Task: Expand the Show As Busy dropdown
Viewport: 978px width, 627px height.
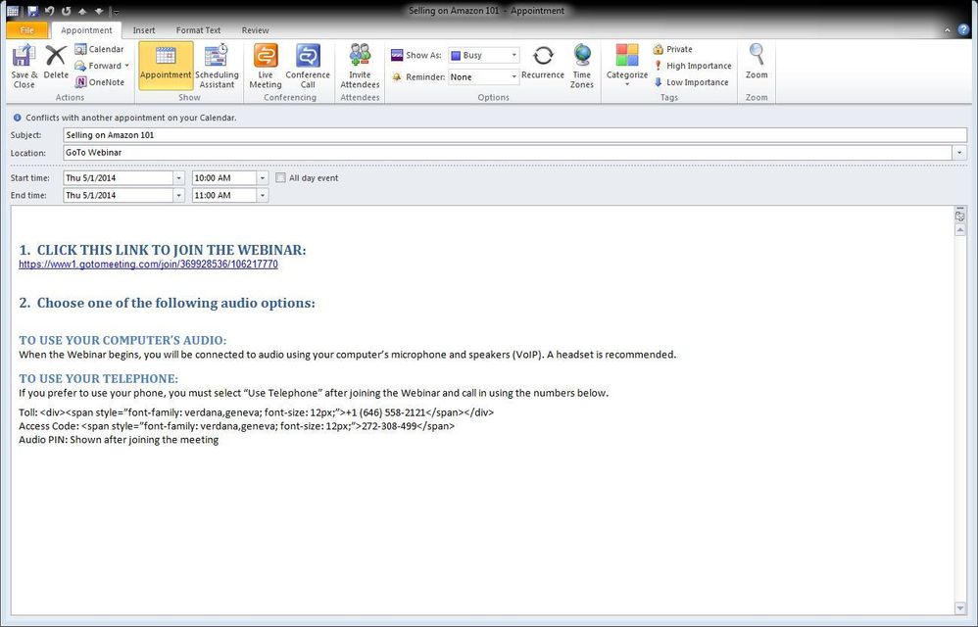Action: 513,56
